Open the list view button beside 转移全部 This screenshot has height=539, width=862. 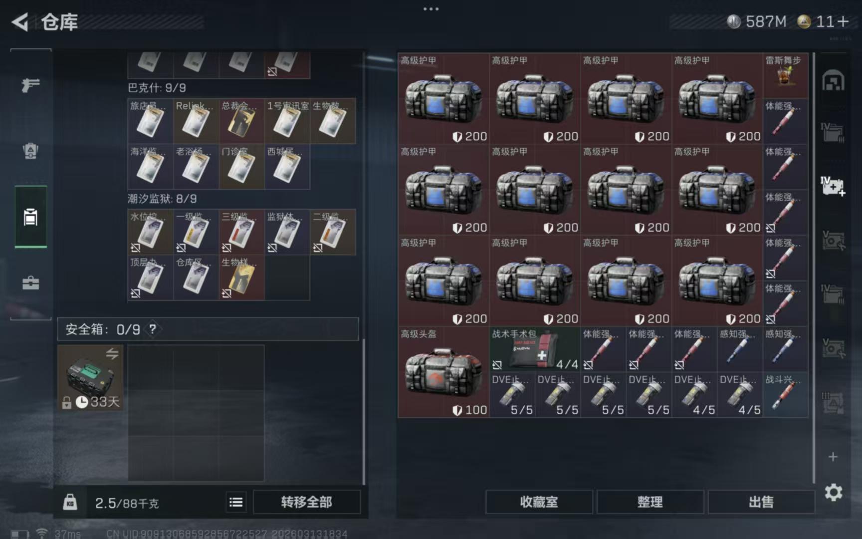coord(236,502)
